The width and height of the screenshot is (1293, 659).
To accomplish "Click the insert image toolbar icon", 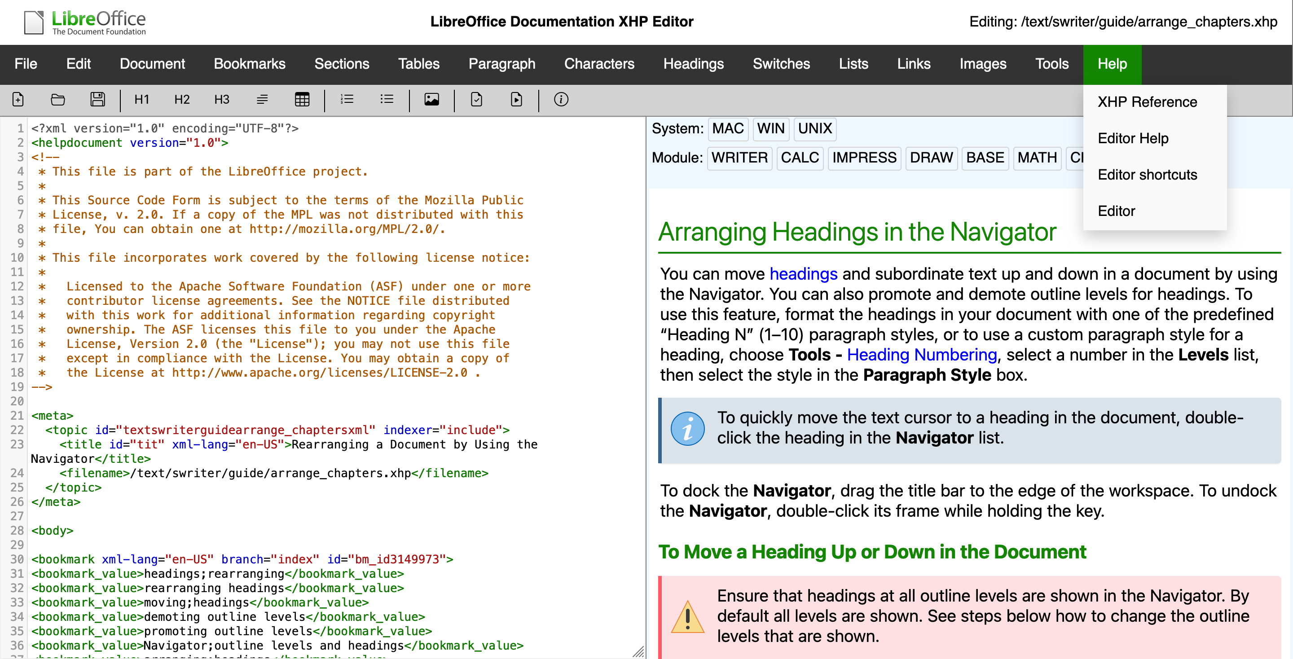I will (x=431, y=99).
